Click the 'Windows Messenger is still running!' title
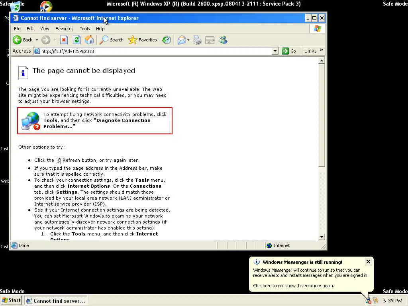Screen dimensions: 408x306 pos(302,262)
